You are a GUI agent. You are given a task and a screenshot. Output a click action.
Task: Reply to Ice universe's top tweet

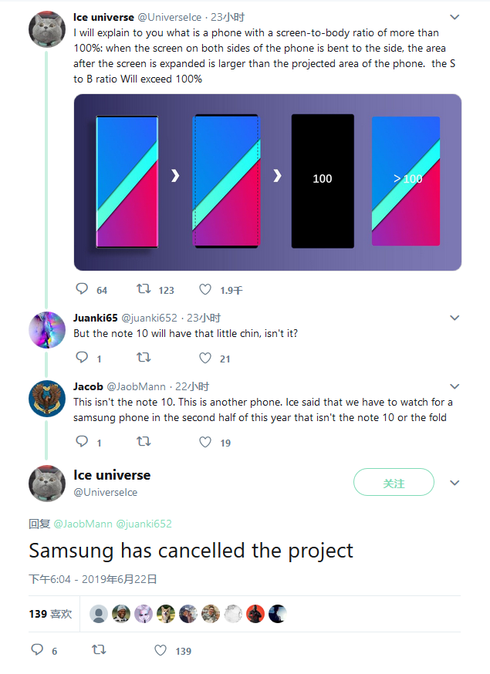click(x=83, y=290)
